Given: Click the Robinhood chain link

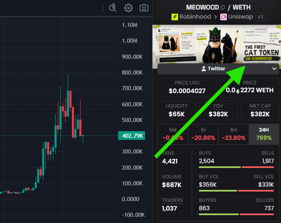Looking at the screenshot, I should point(195,17).
